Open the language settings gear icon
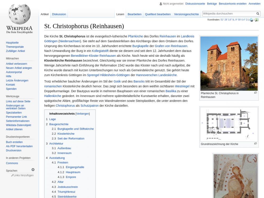 (x=33, y=170)
